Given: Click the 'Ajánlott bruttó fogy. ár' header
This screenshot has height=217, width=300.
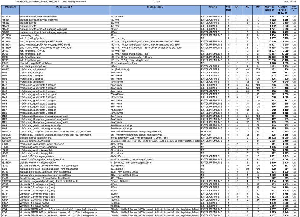Looking at the screenshot, I should (282, 10).
